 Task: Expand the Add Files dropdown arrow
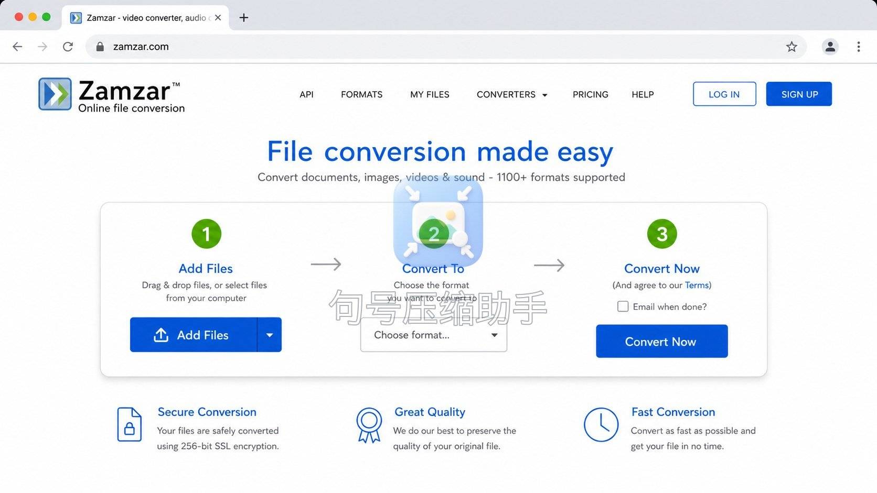coord(270,335)
